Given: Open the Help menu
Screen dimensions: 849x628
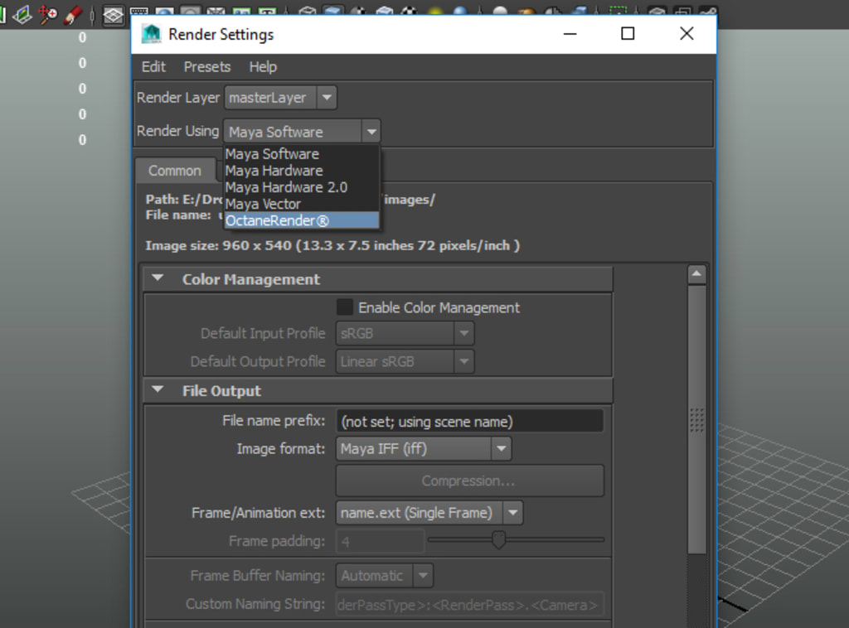Looking at the screenshot, I should pyautogui.click(x=263, y=67).
